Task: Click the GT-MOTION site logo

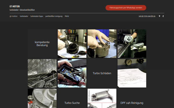Action: coord(15,6)
